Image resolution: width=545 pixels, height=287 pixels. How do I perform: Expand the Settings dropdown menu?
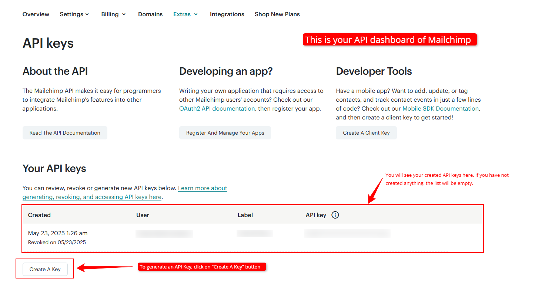74,14
